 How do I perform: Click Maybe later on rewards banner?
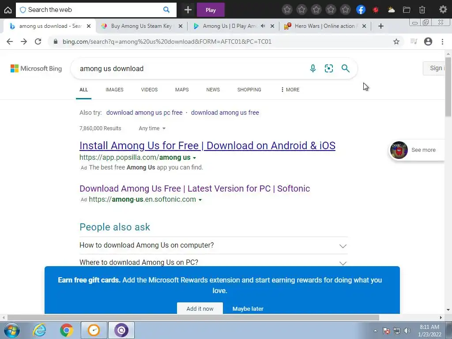248,309
